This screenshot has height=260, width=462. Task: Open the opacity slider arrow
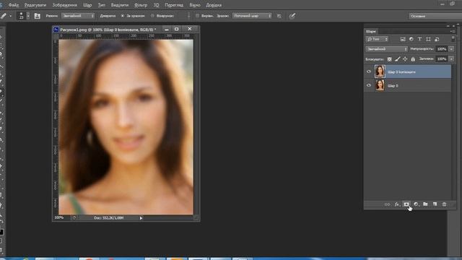point(451,49)
